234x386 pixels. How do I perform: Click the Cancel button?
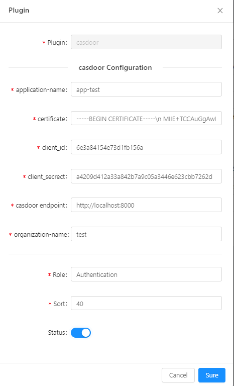point(178,375)
